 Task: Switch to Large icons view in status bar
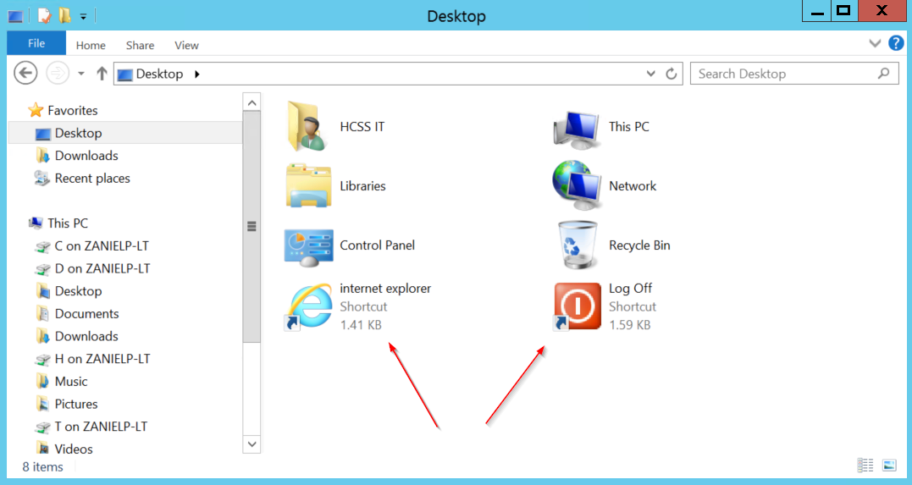889,466
